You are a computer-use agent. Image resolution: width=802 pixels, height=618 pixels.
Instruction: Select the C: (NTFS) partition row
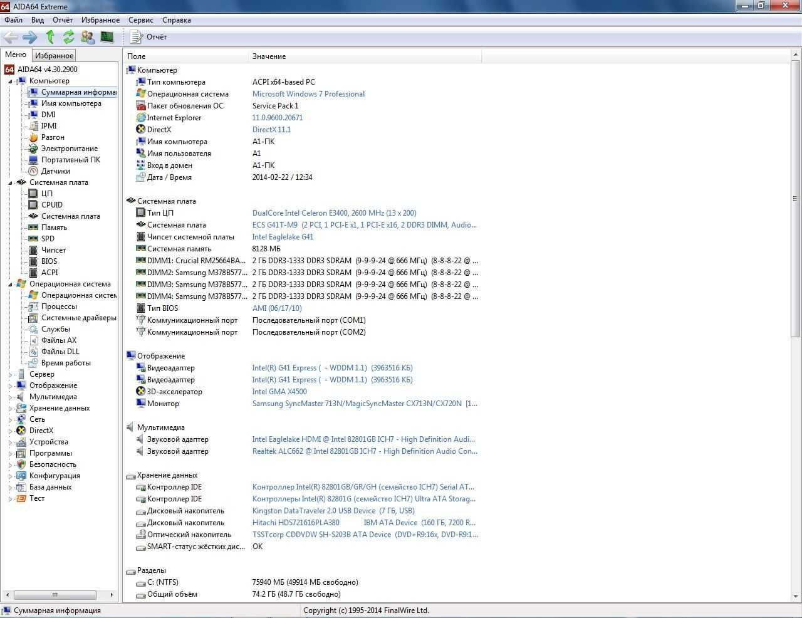302,582
